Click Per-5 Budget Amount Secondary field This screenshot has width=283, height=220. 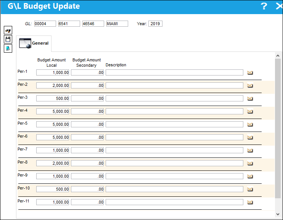(87, 125)
